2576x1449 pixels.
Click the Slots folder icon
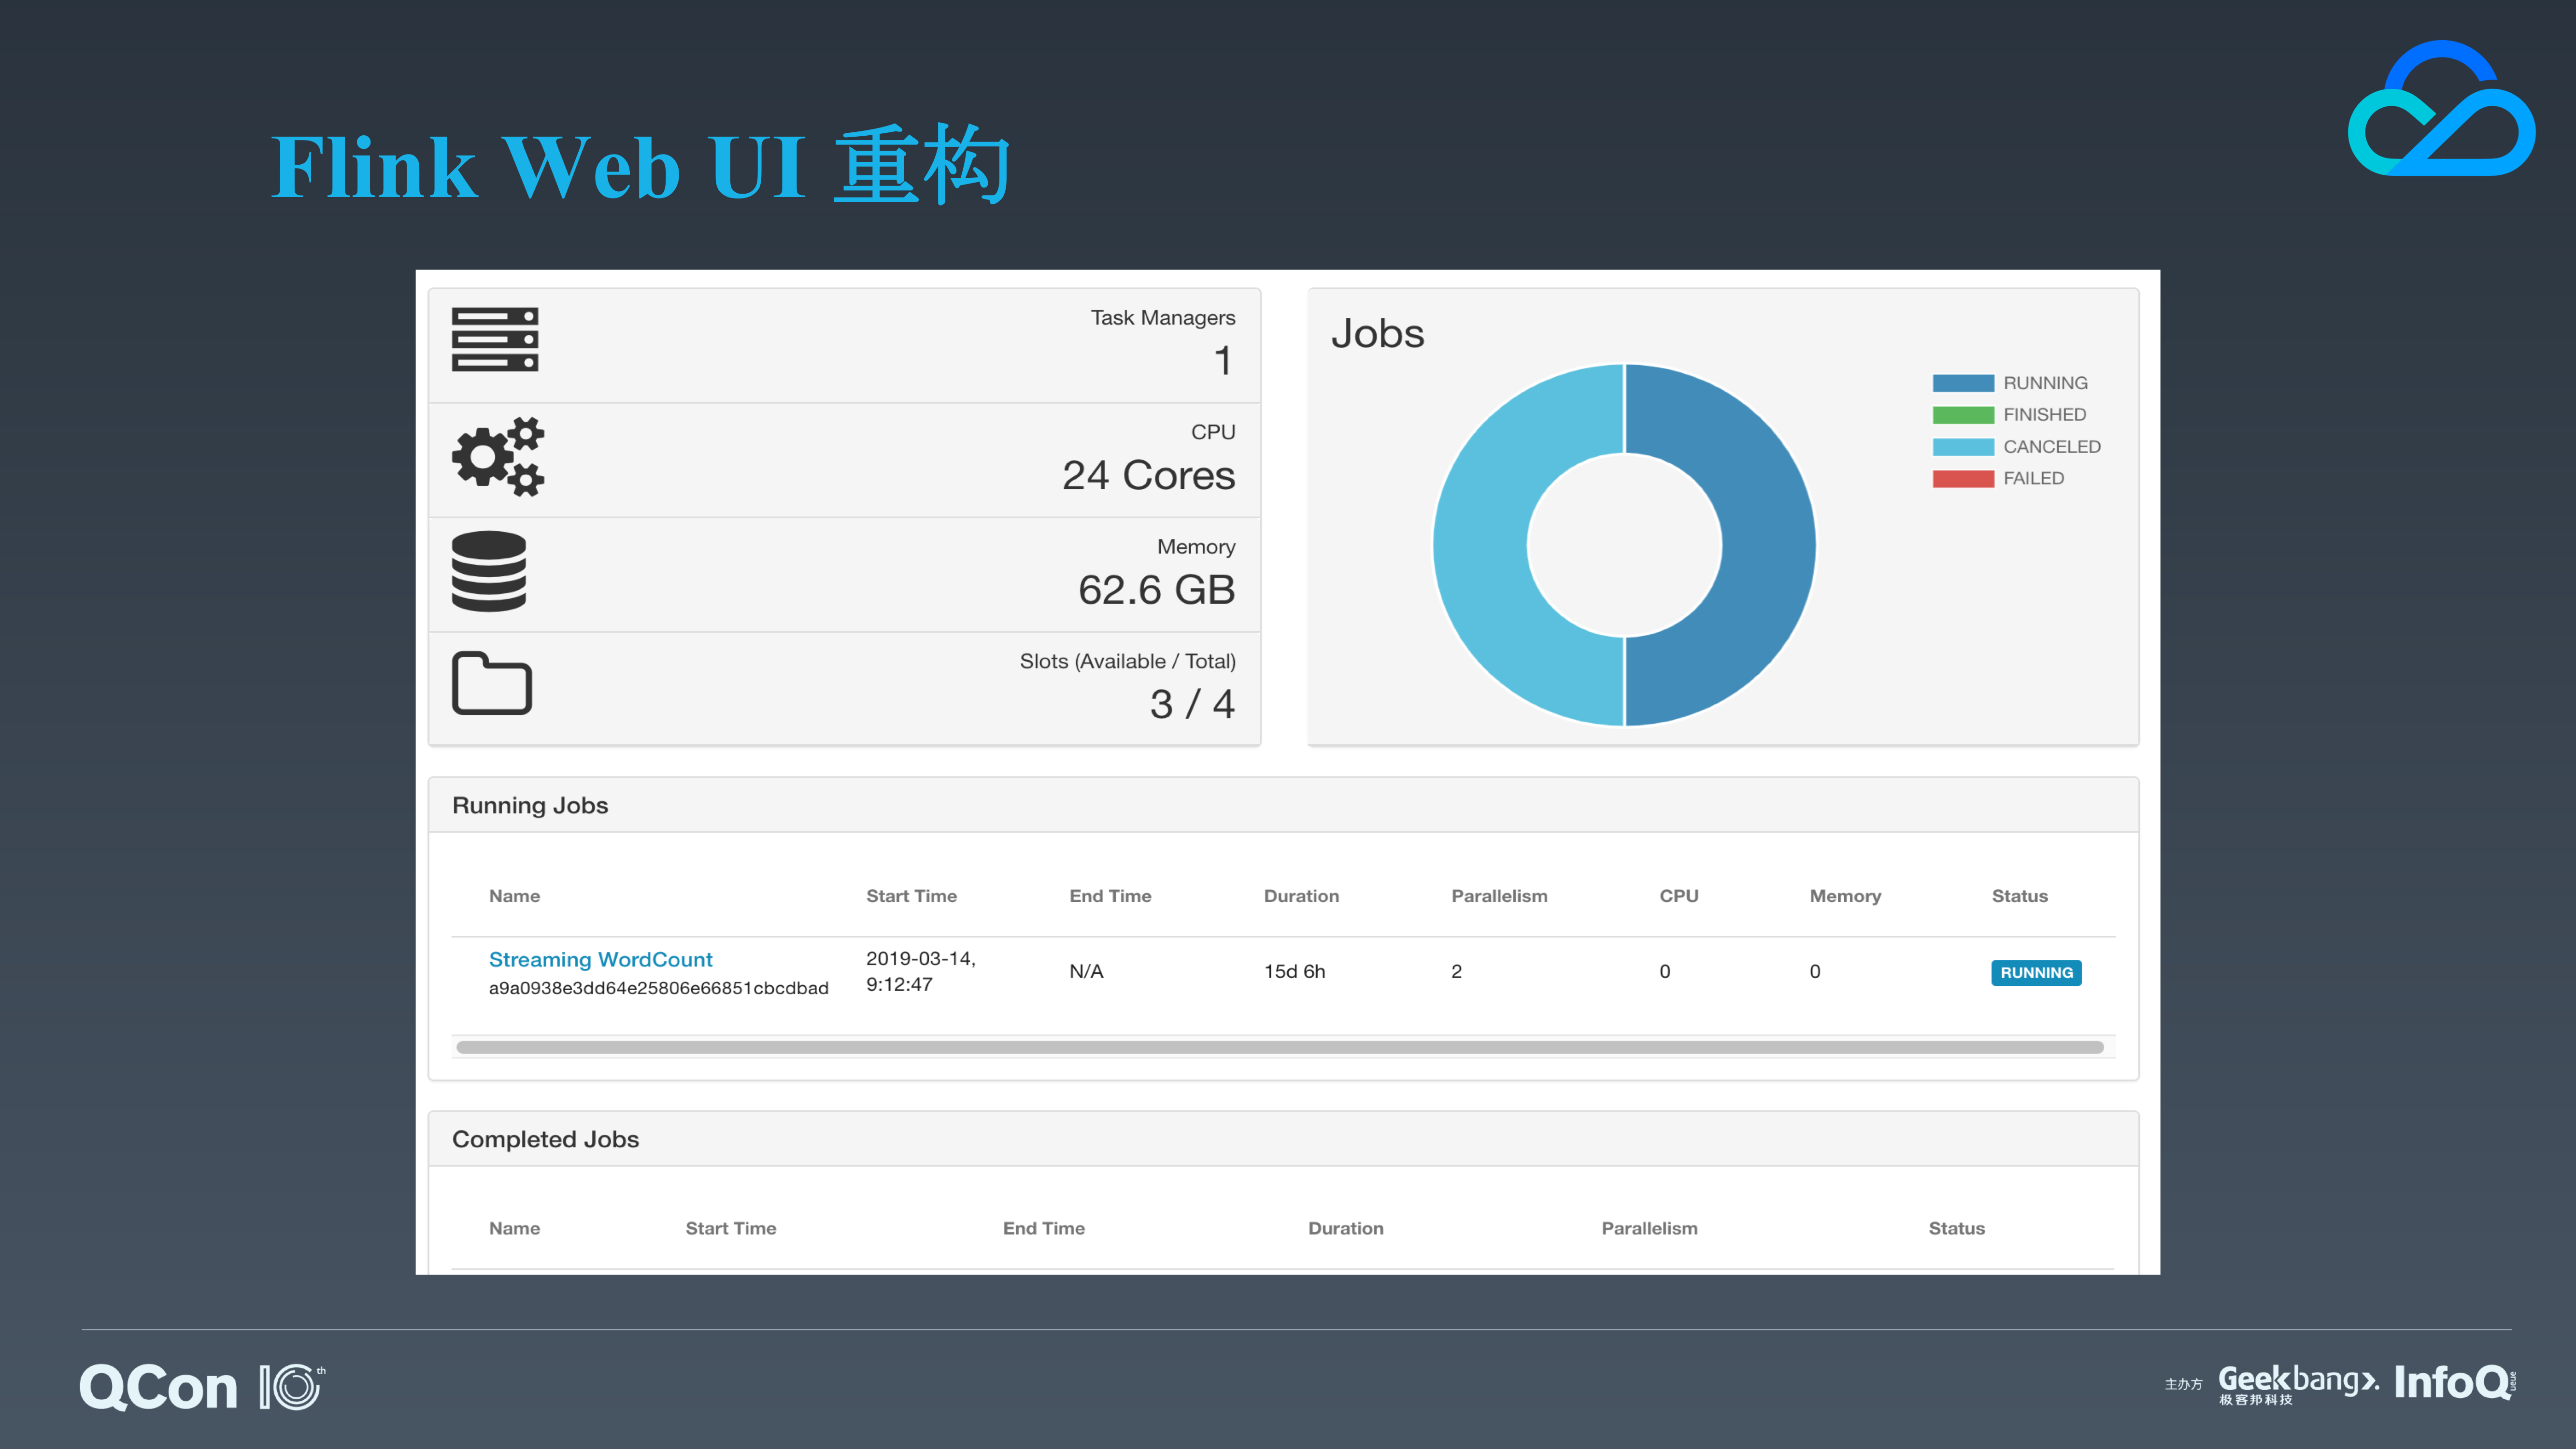click(492, 684)
